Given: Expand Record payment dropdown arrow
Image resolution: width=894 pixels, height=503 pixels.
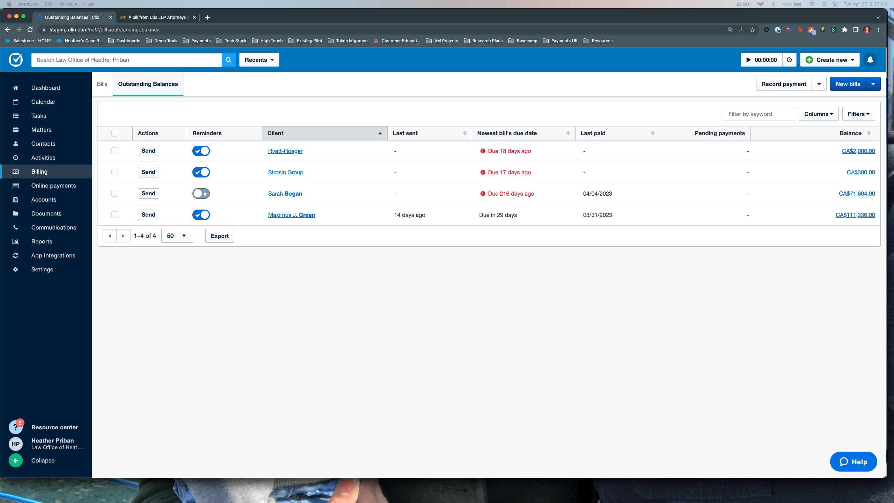Looking at the screenshot, I should (819, 84).
